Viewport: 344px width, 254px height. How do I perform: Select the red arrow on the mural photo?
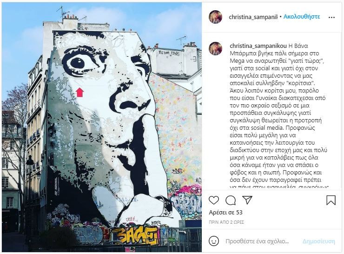[x=80, y=92]
